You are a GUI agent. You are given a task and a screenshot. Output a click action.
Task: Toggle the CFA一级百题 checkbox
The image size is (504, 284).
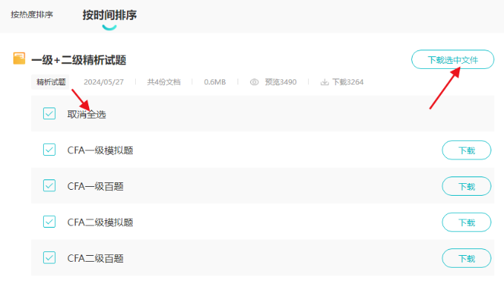[49, 185]
